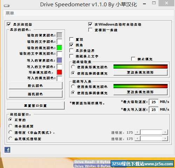Click 更改条填充图形 for 磁盘写入条
Image resolution: width=175 pixels, height=168 pixels.
tap(140, 92)
